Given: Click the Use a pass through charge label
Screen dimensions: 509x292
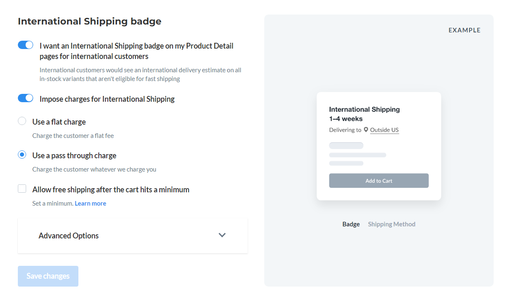Looking at the screenshot, I should click(74, 155).
